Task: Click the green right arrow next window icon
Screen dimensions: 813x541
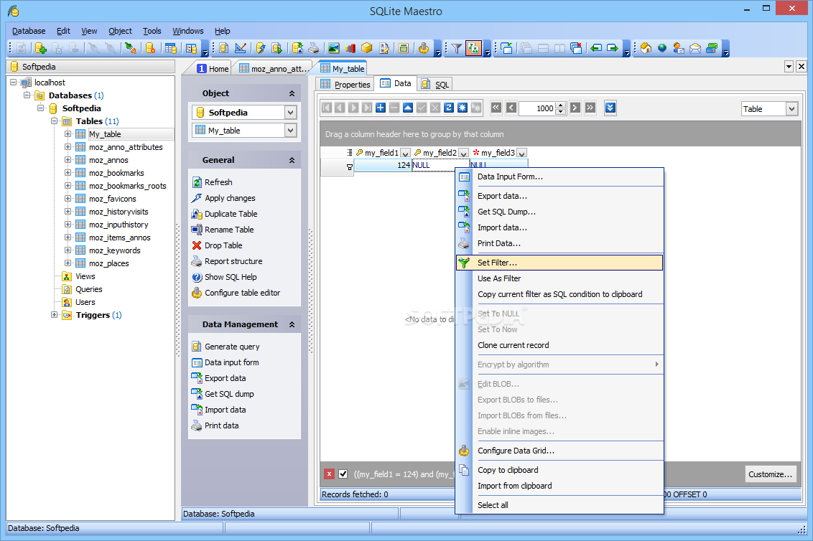Action: (613, 48)
